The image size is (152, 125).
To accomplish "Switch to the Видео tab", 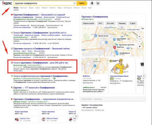I will (31, 8).
